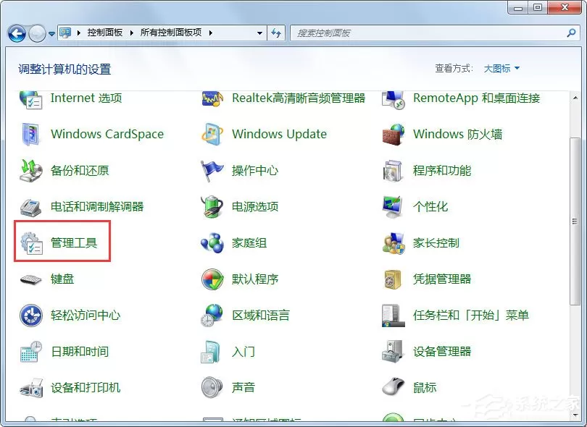Screen dimensions: 587x427
Task: Click the scrollbar down arrow
Action: click(x=575, y=414)
